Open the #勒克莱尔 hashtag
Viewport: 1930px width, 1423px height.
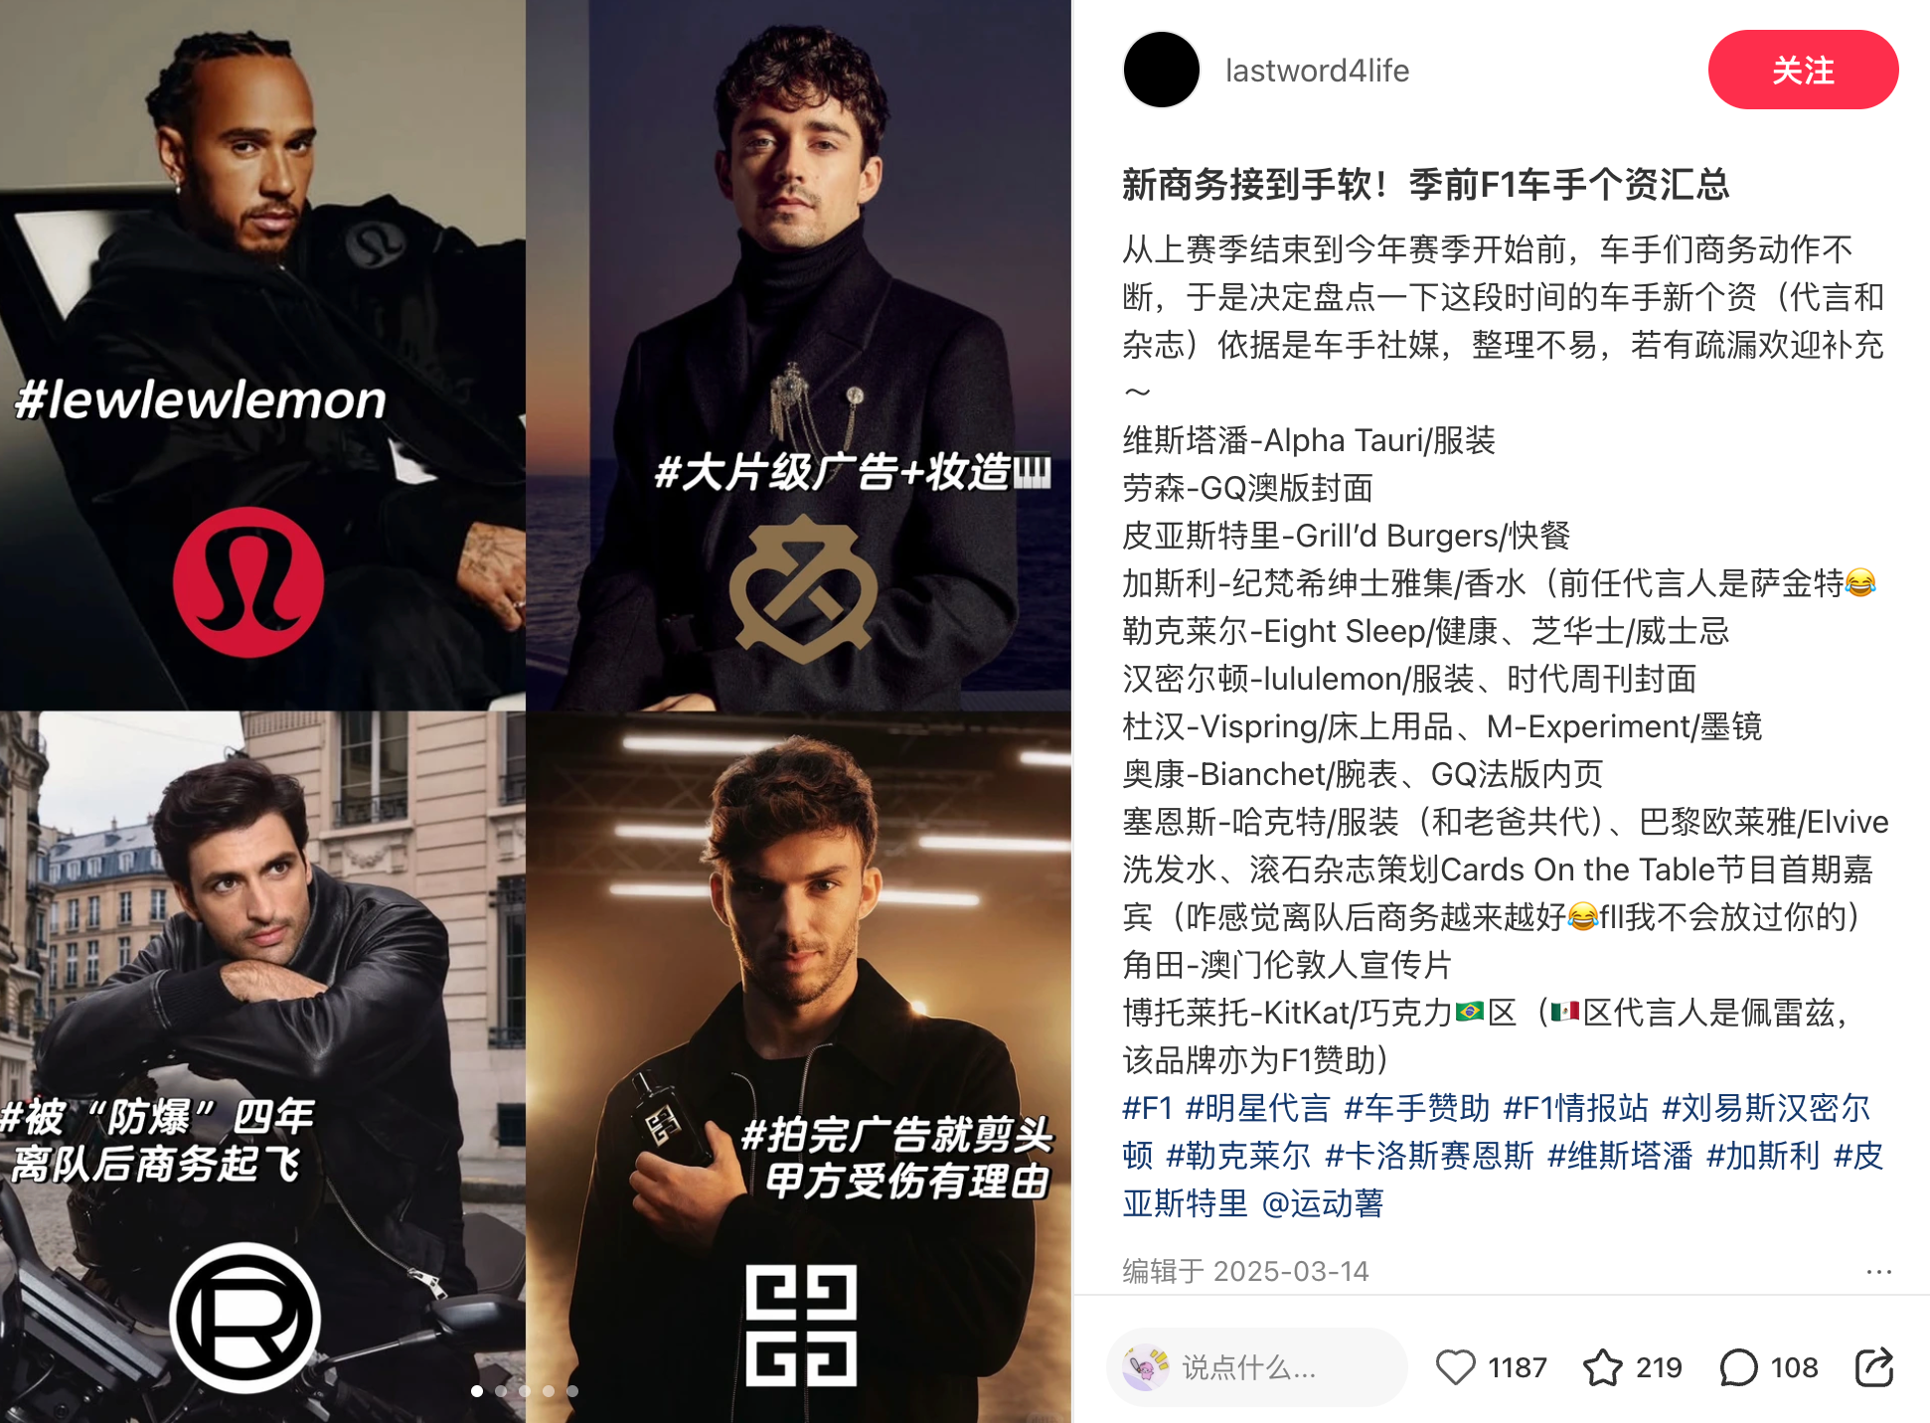coord(1238,1156)
